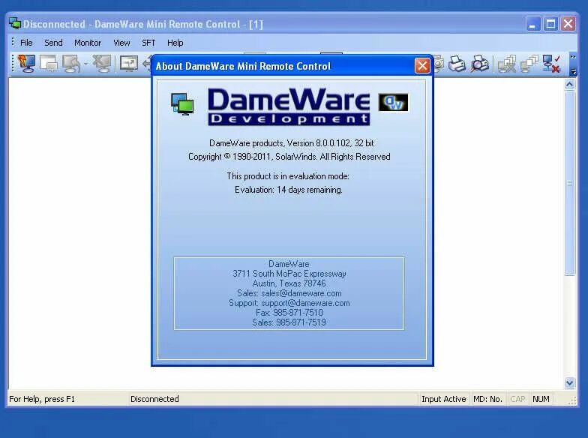Click the greyed disconnect monitor icon
Screen dimensions: 588x438
pos(102,63)
